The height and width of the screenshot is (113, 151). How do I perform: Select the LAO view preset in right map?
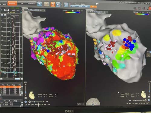[133, 103]
